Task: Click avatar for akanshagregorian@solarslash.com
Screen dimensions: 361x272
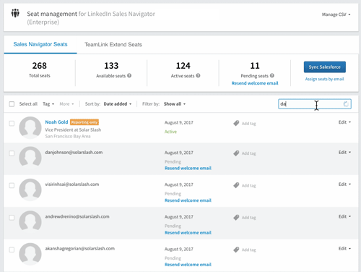Action: [x=30, y=254]
